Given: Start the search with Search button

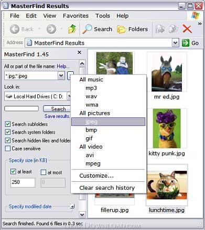Looking at the screenshot, I should coord(57,109).
